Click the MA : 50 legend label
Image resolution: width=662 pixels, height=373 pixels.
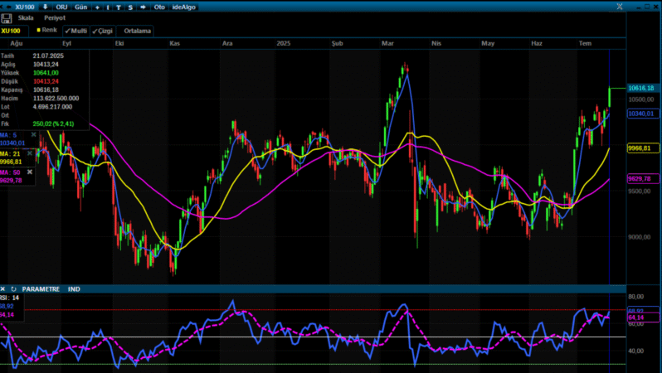pos(10,172)
